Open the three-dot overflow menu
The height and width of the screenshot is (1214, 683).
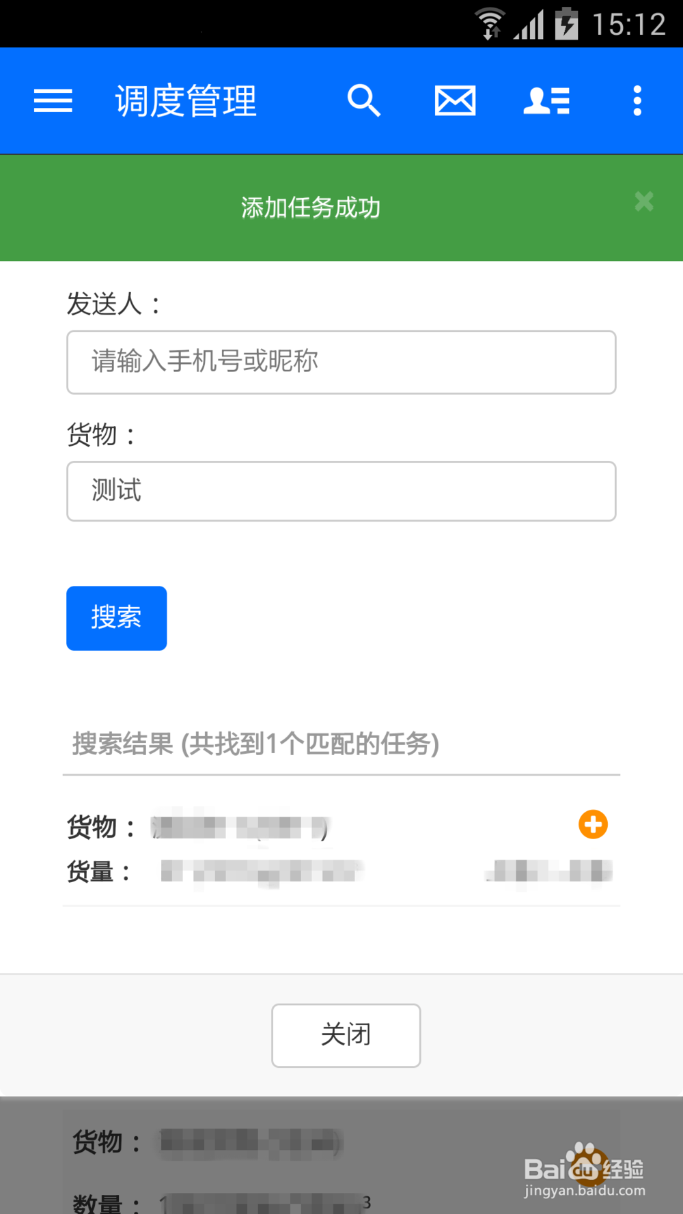click(637, 101)
